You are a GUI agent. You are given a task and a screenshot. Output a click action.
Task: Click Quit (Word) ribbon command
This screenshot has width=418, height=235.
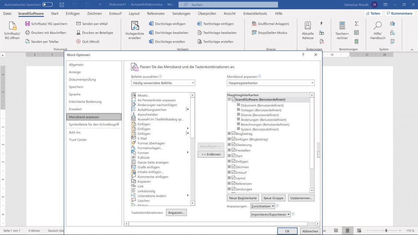click(87, 41)
